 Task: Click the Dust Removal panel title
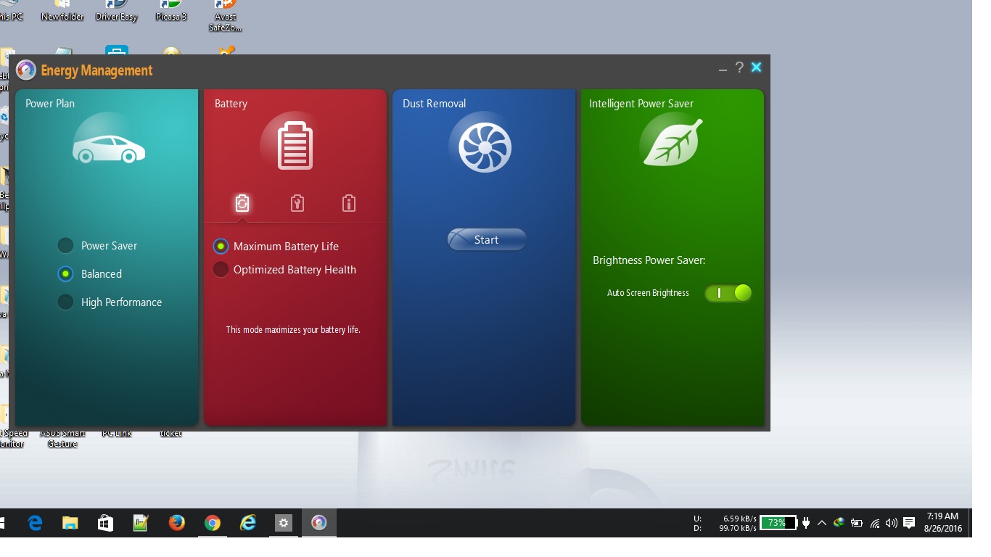[434, 104]
